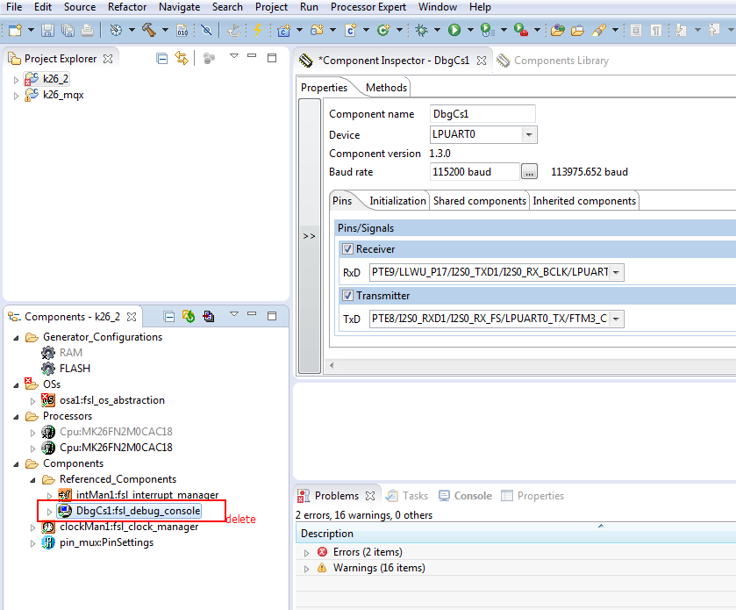Collapse the Generator_Configurations folder
Screen dimensions: 736x610
(16, 338)
